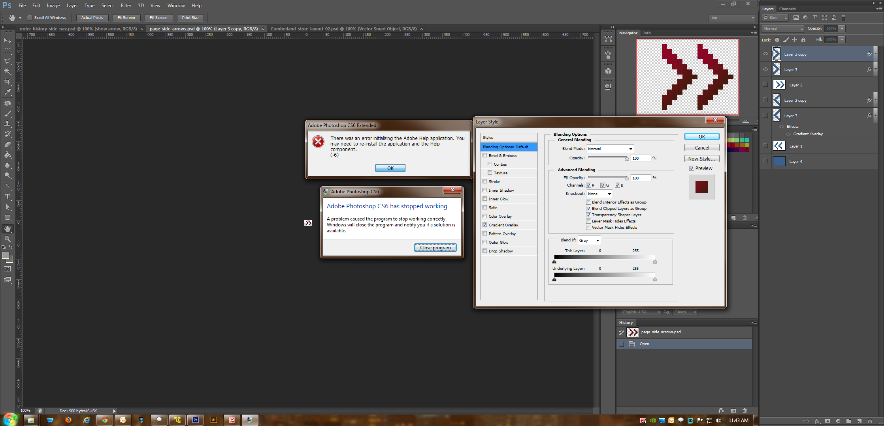The height and width of the screenshot is (426, 884).
Task: Select the Polygonal Lasso tool
Action: tap(8, 61)
